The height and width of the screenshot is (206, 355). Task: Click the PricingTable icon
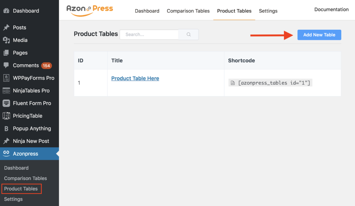pos(6,116)
